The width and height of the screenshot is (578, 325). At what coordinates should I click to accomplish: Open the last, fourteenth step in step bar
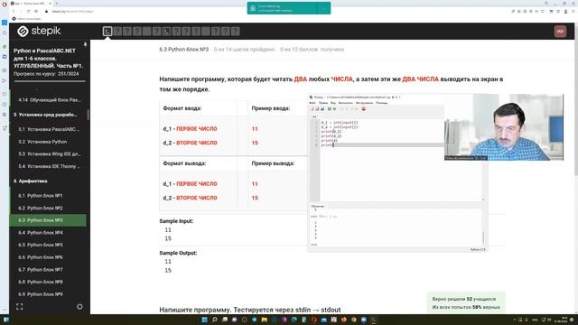coord(235,32)
